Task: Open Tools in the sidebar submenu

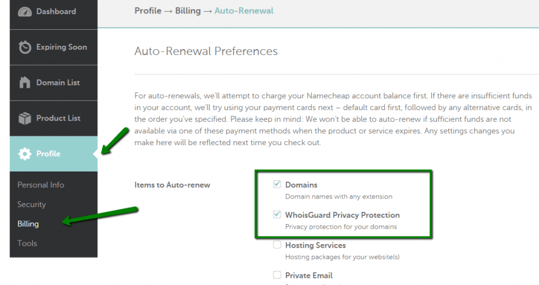Action: (x=27, y=243)
